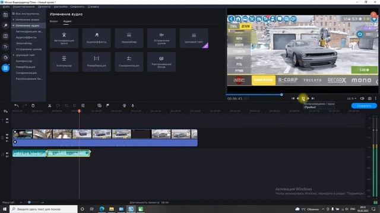The image size is (380, 213).
Task: Open the Устранение шумов tile
Action: click(161, 38)
